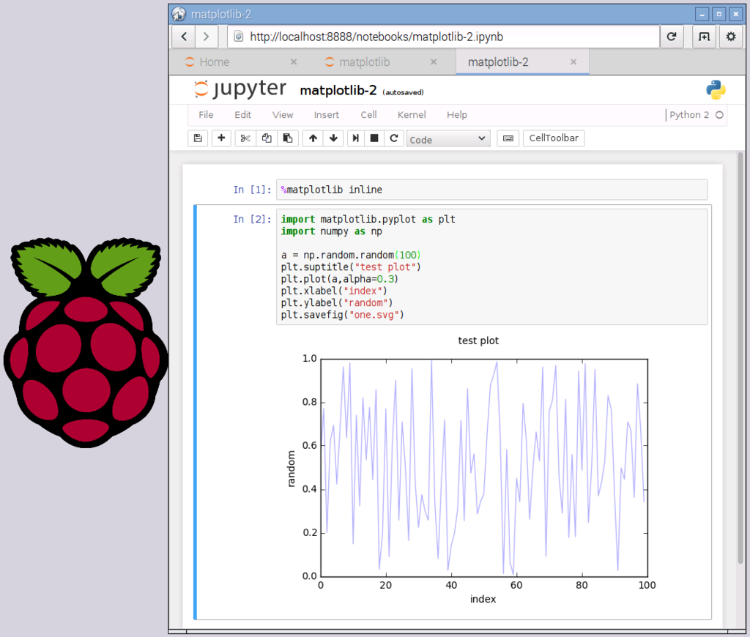Viewport: 750px width, 637px height.
Task: Click the Python logo in the header
Action: [716, 89]
